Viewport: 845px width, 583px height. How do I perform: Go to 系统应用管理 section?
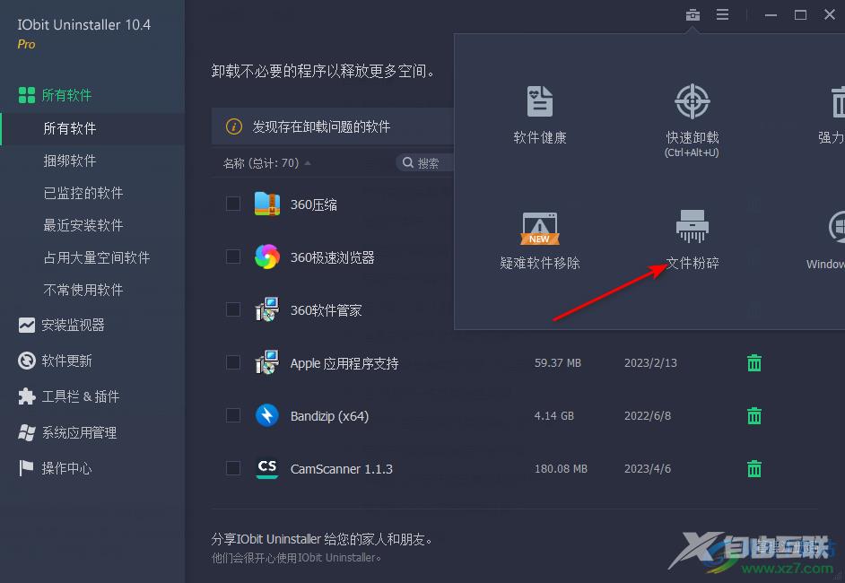tap(79, 432)
